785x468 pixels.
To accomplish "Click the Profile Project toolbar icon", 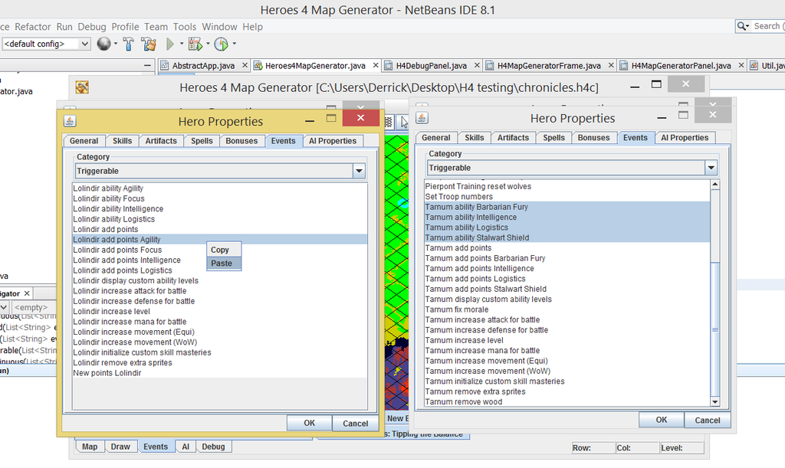I will (221, 44).
